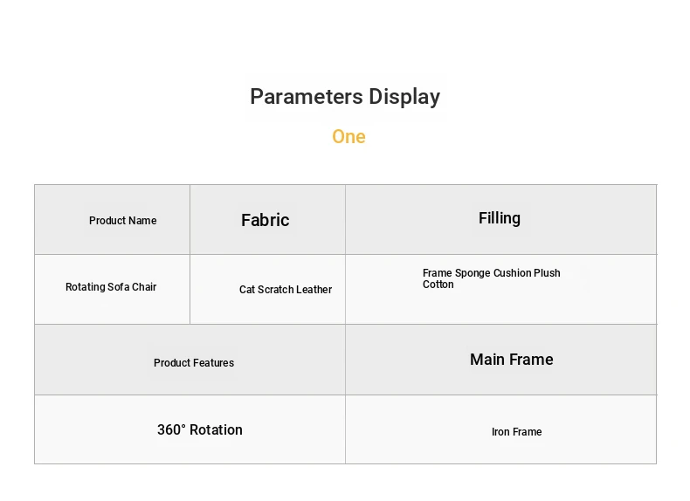
Task: Click the word 'Display' in the title
Action: pos(404,97)
